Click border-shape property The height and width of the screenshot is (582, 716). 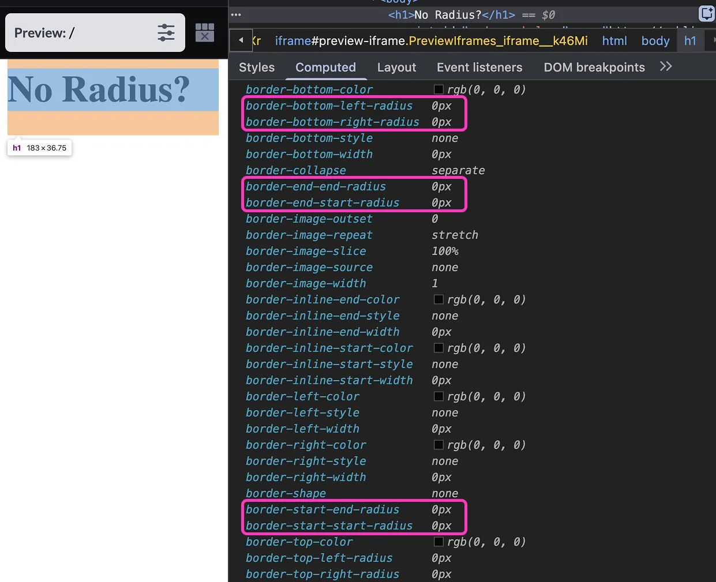tap(286, 493)
